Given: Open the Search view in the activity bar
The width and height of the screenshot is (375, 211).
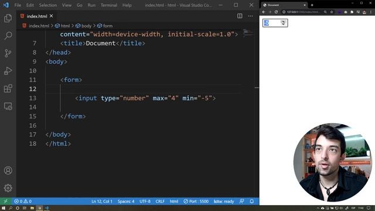Looking at the screenshot, I should tap(8, 36).
